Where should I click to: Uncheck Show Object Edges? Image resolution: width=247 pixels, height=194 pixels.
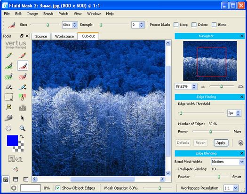point(58,188)
